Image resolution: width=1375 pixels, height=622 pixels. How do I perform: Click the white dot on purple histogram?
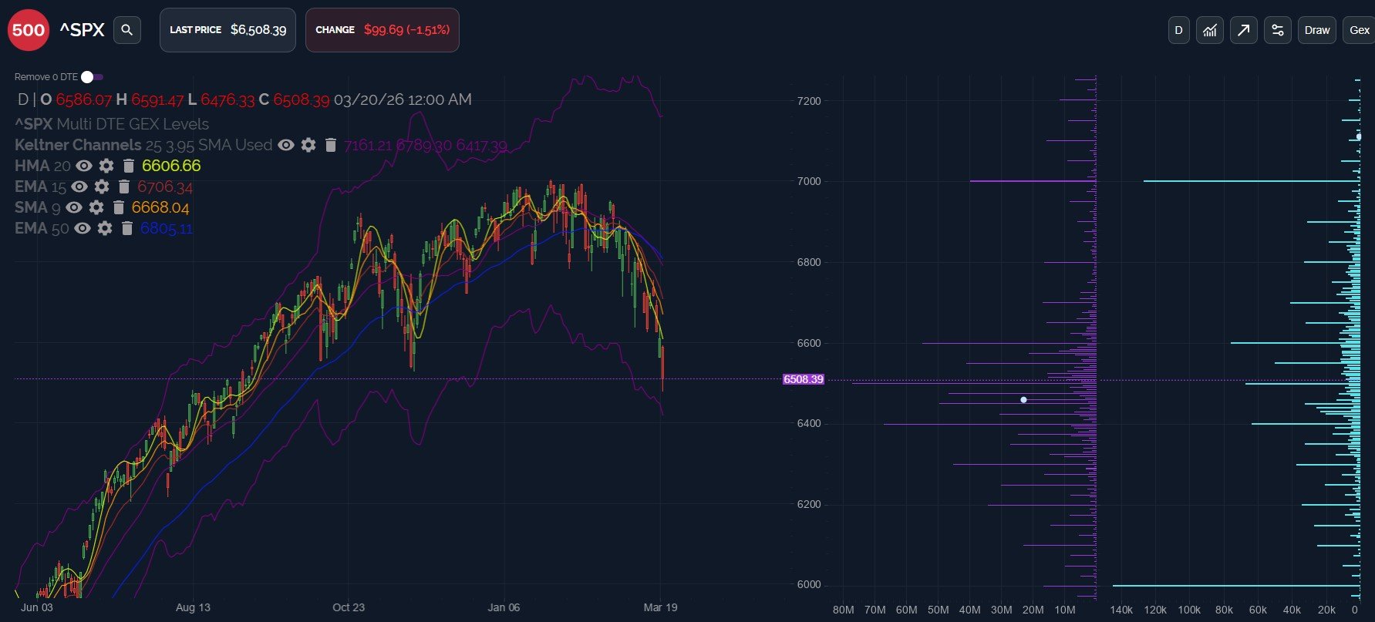coord(1023,400)
